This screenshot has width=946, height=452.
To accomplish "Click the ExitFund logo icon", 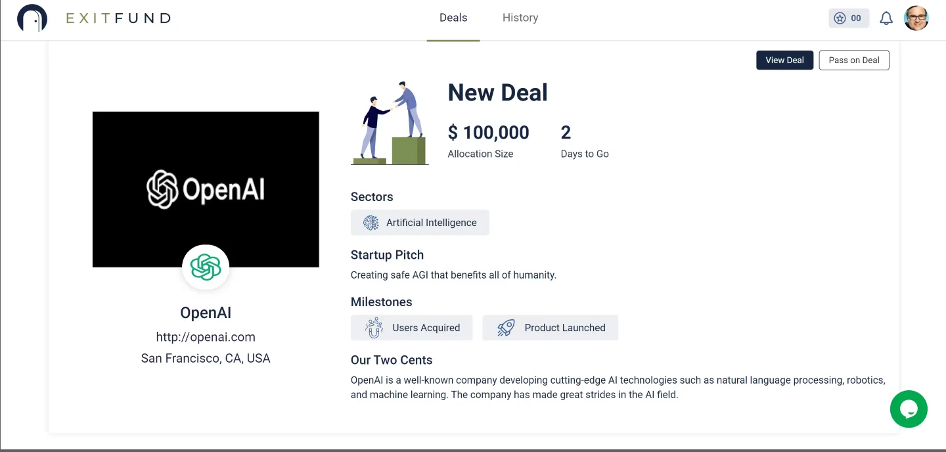I will (x=32, y=18).
